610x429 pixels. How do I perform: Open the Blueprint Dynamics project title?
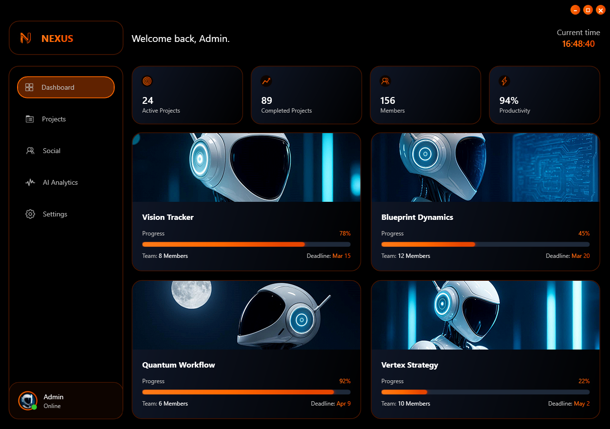click(x=417, y=217)
